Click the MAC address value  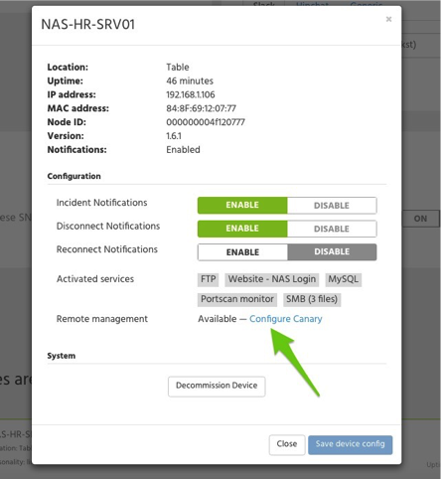point(201,108)
